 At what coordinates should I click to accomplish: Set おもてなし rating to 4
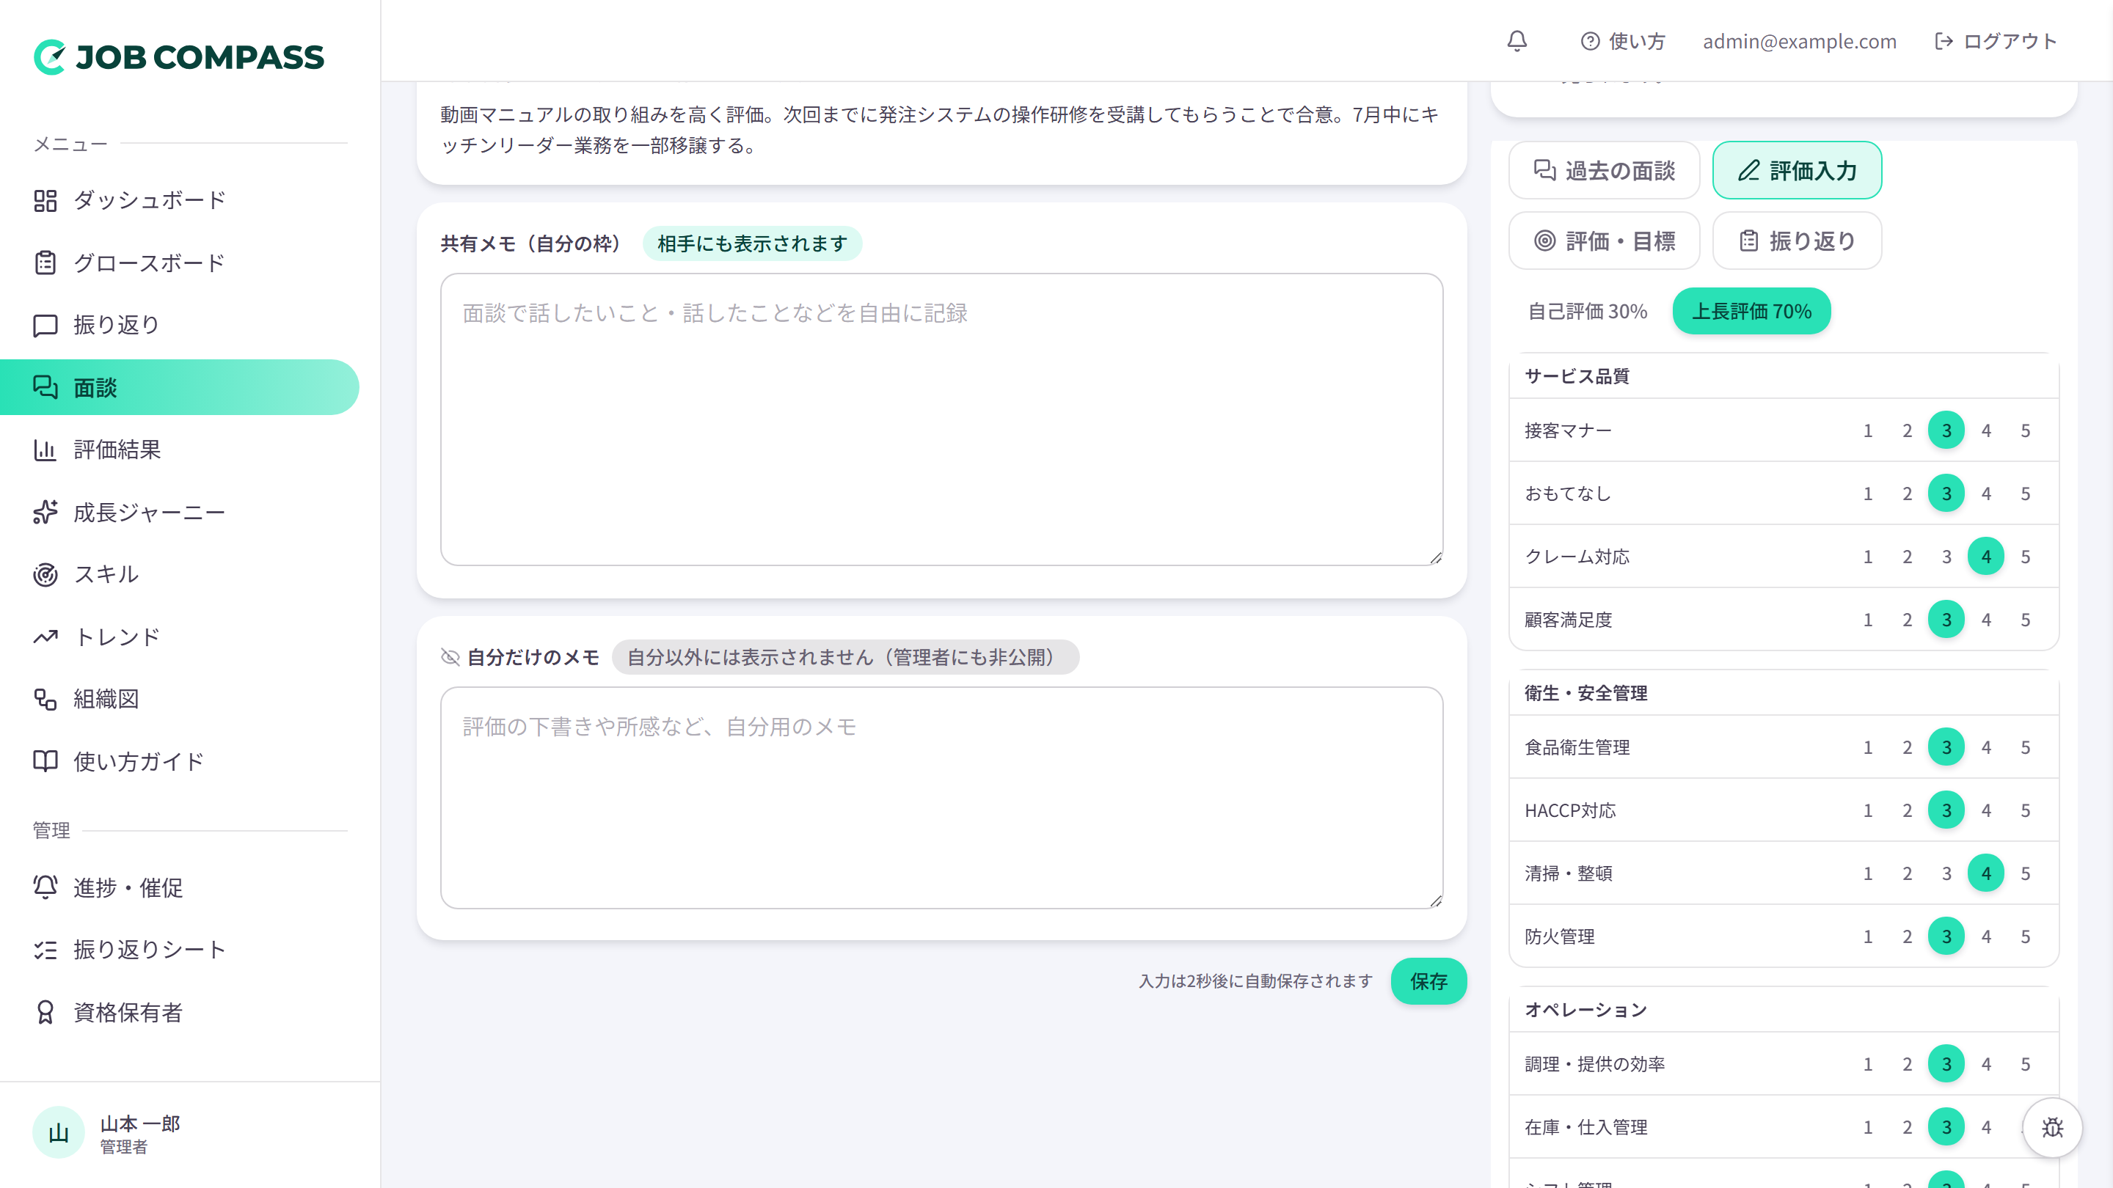[x=1986, y=494]
